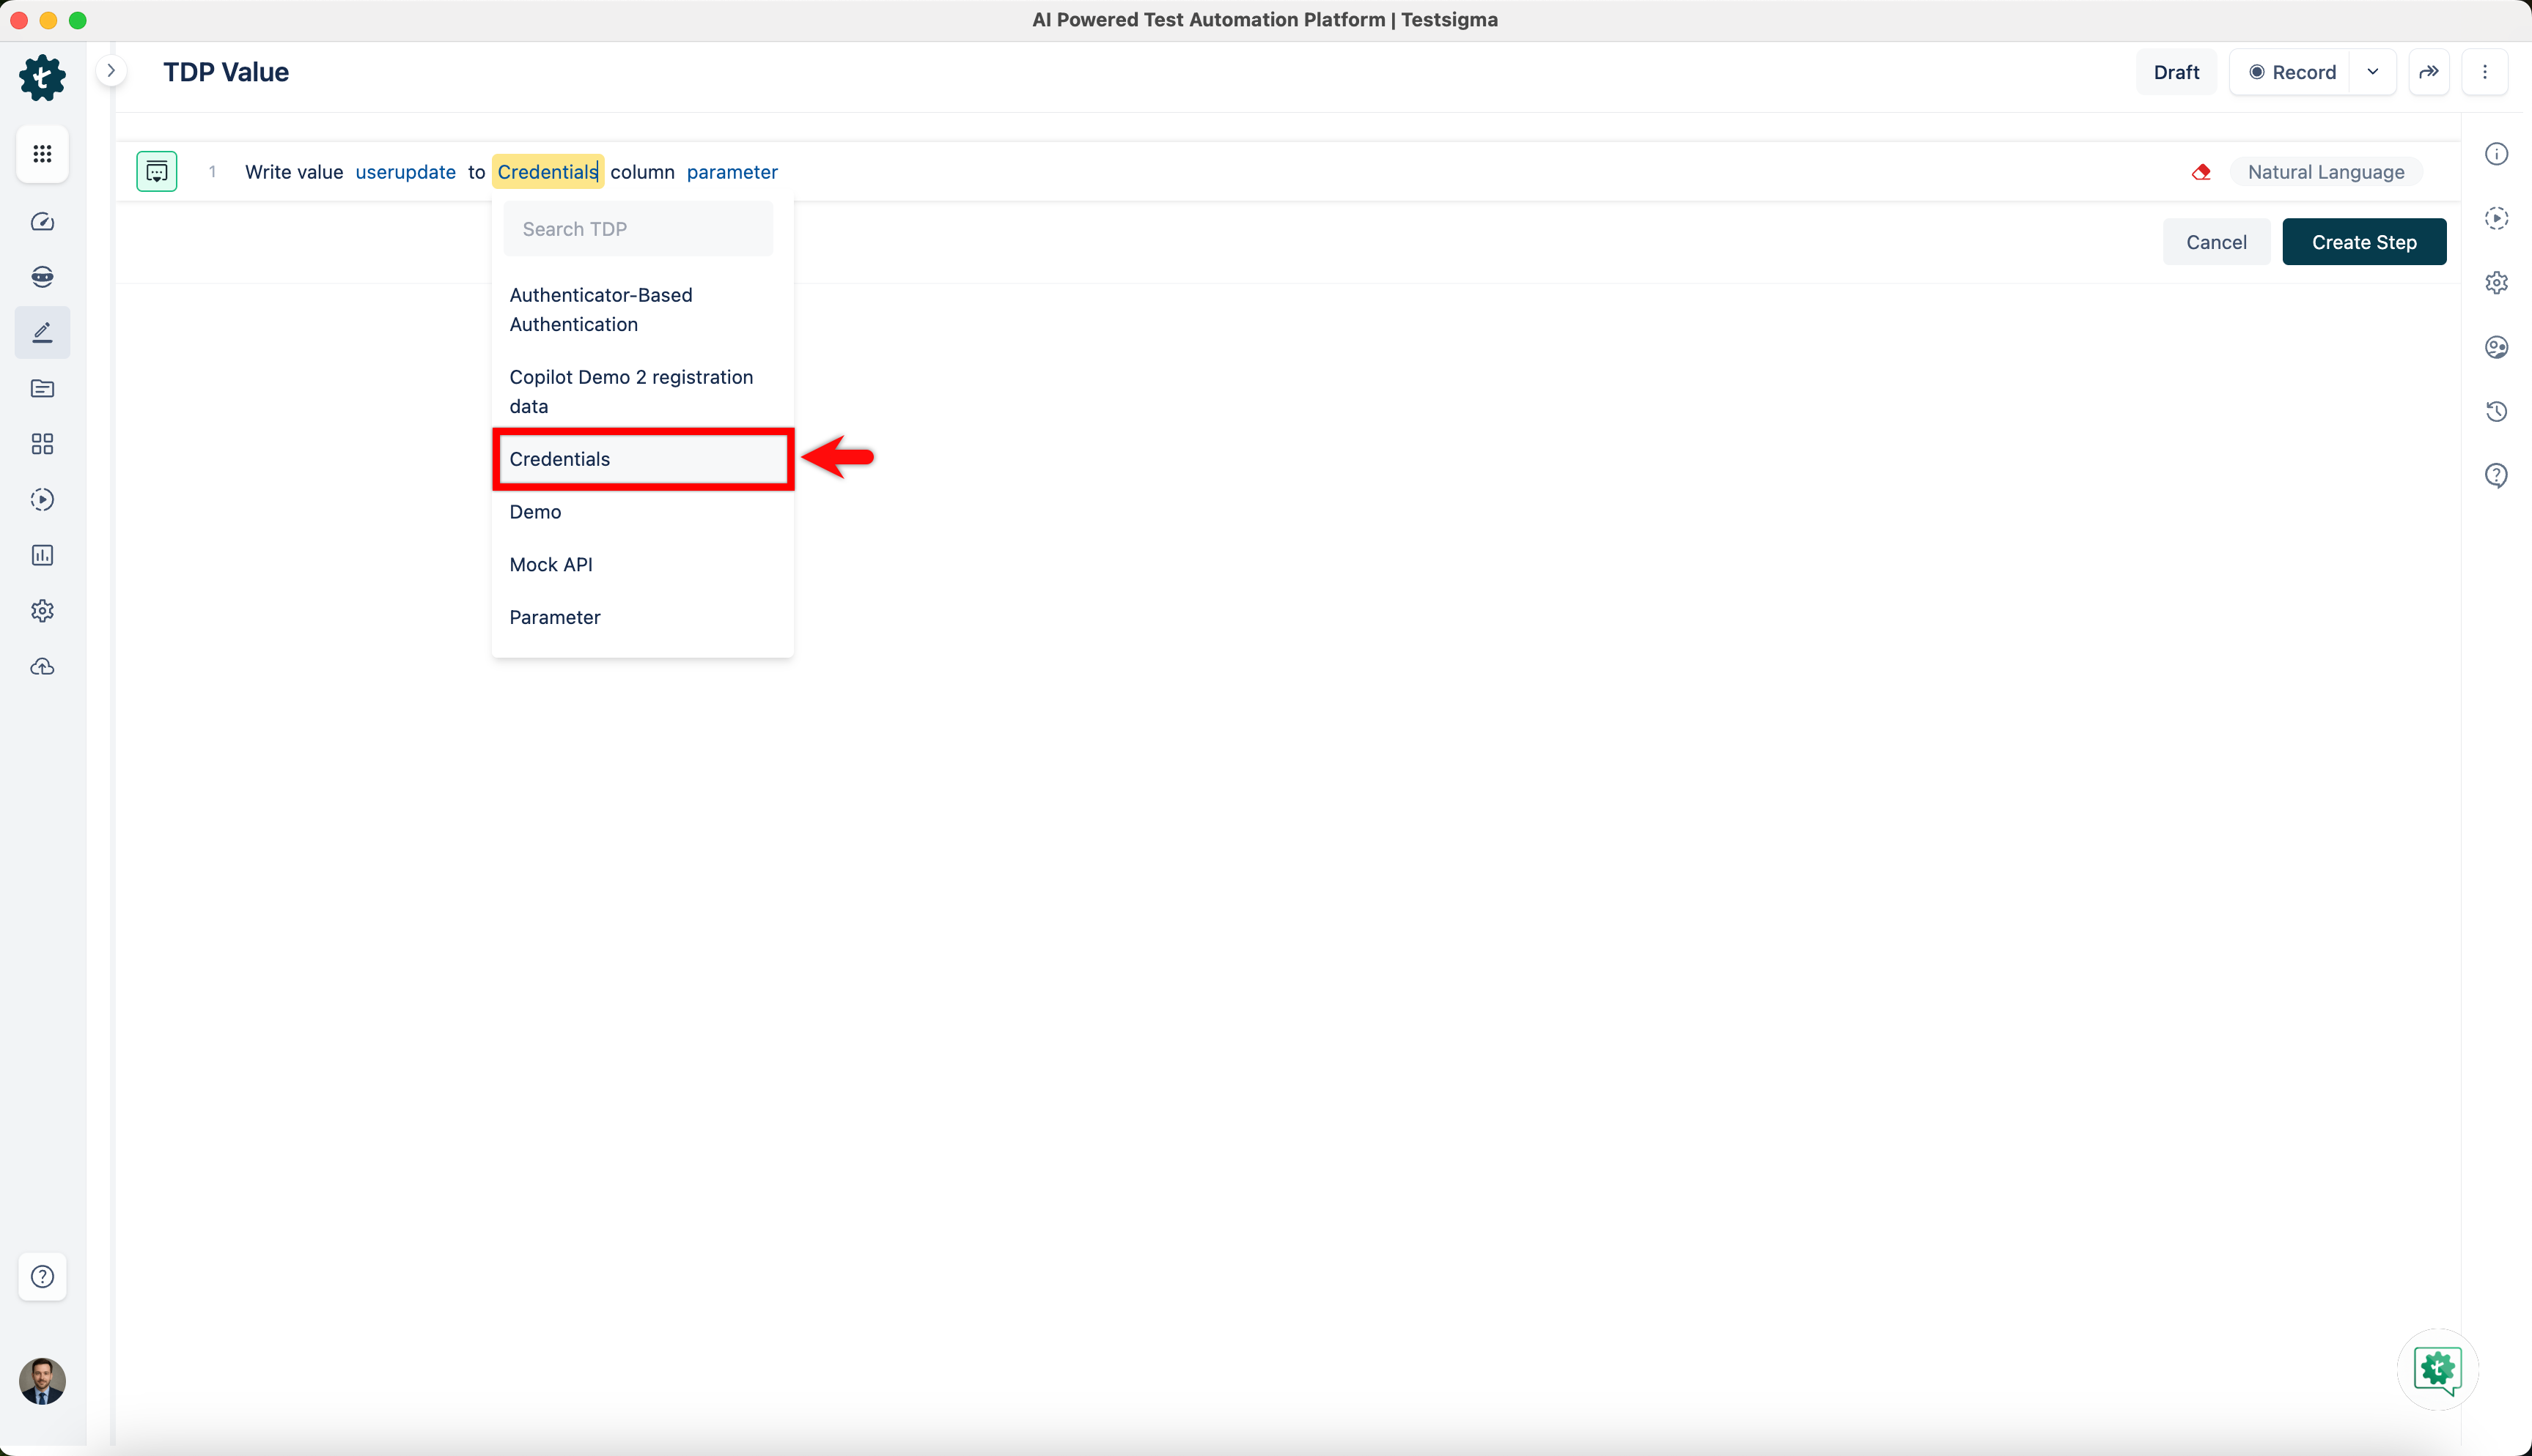Click the red eraser icon in step row
This screenshot has height=1456, width=2532.
coord(2201,172)
